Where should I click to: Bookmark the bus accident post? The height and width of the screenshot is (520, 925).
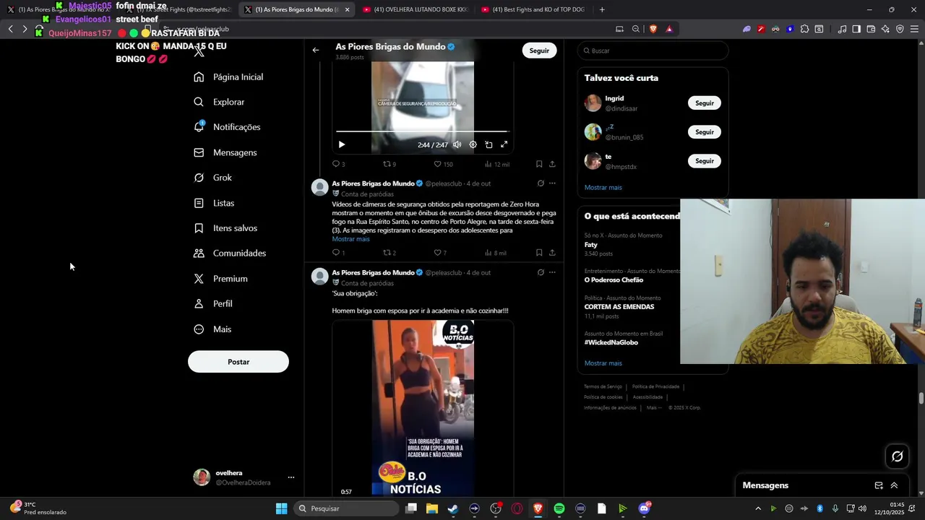[539, 253]
